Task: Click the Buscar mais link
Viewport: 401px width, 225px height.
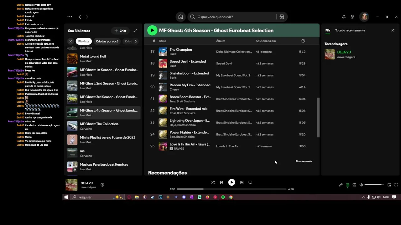Action: click(304, 161)
